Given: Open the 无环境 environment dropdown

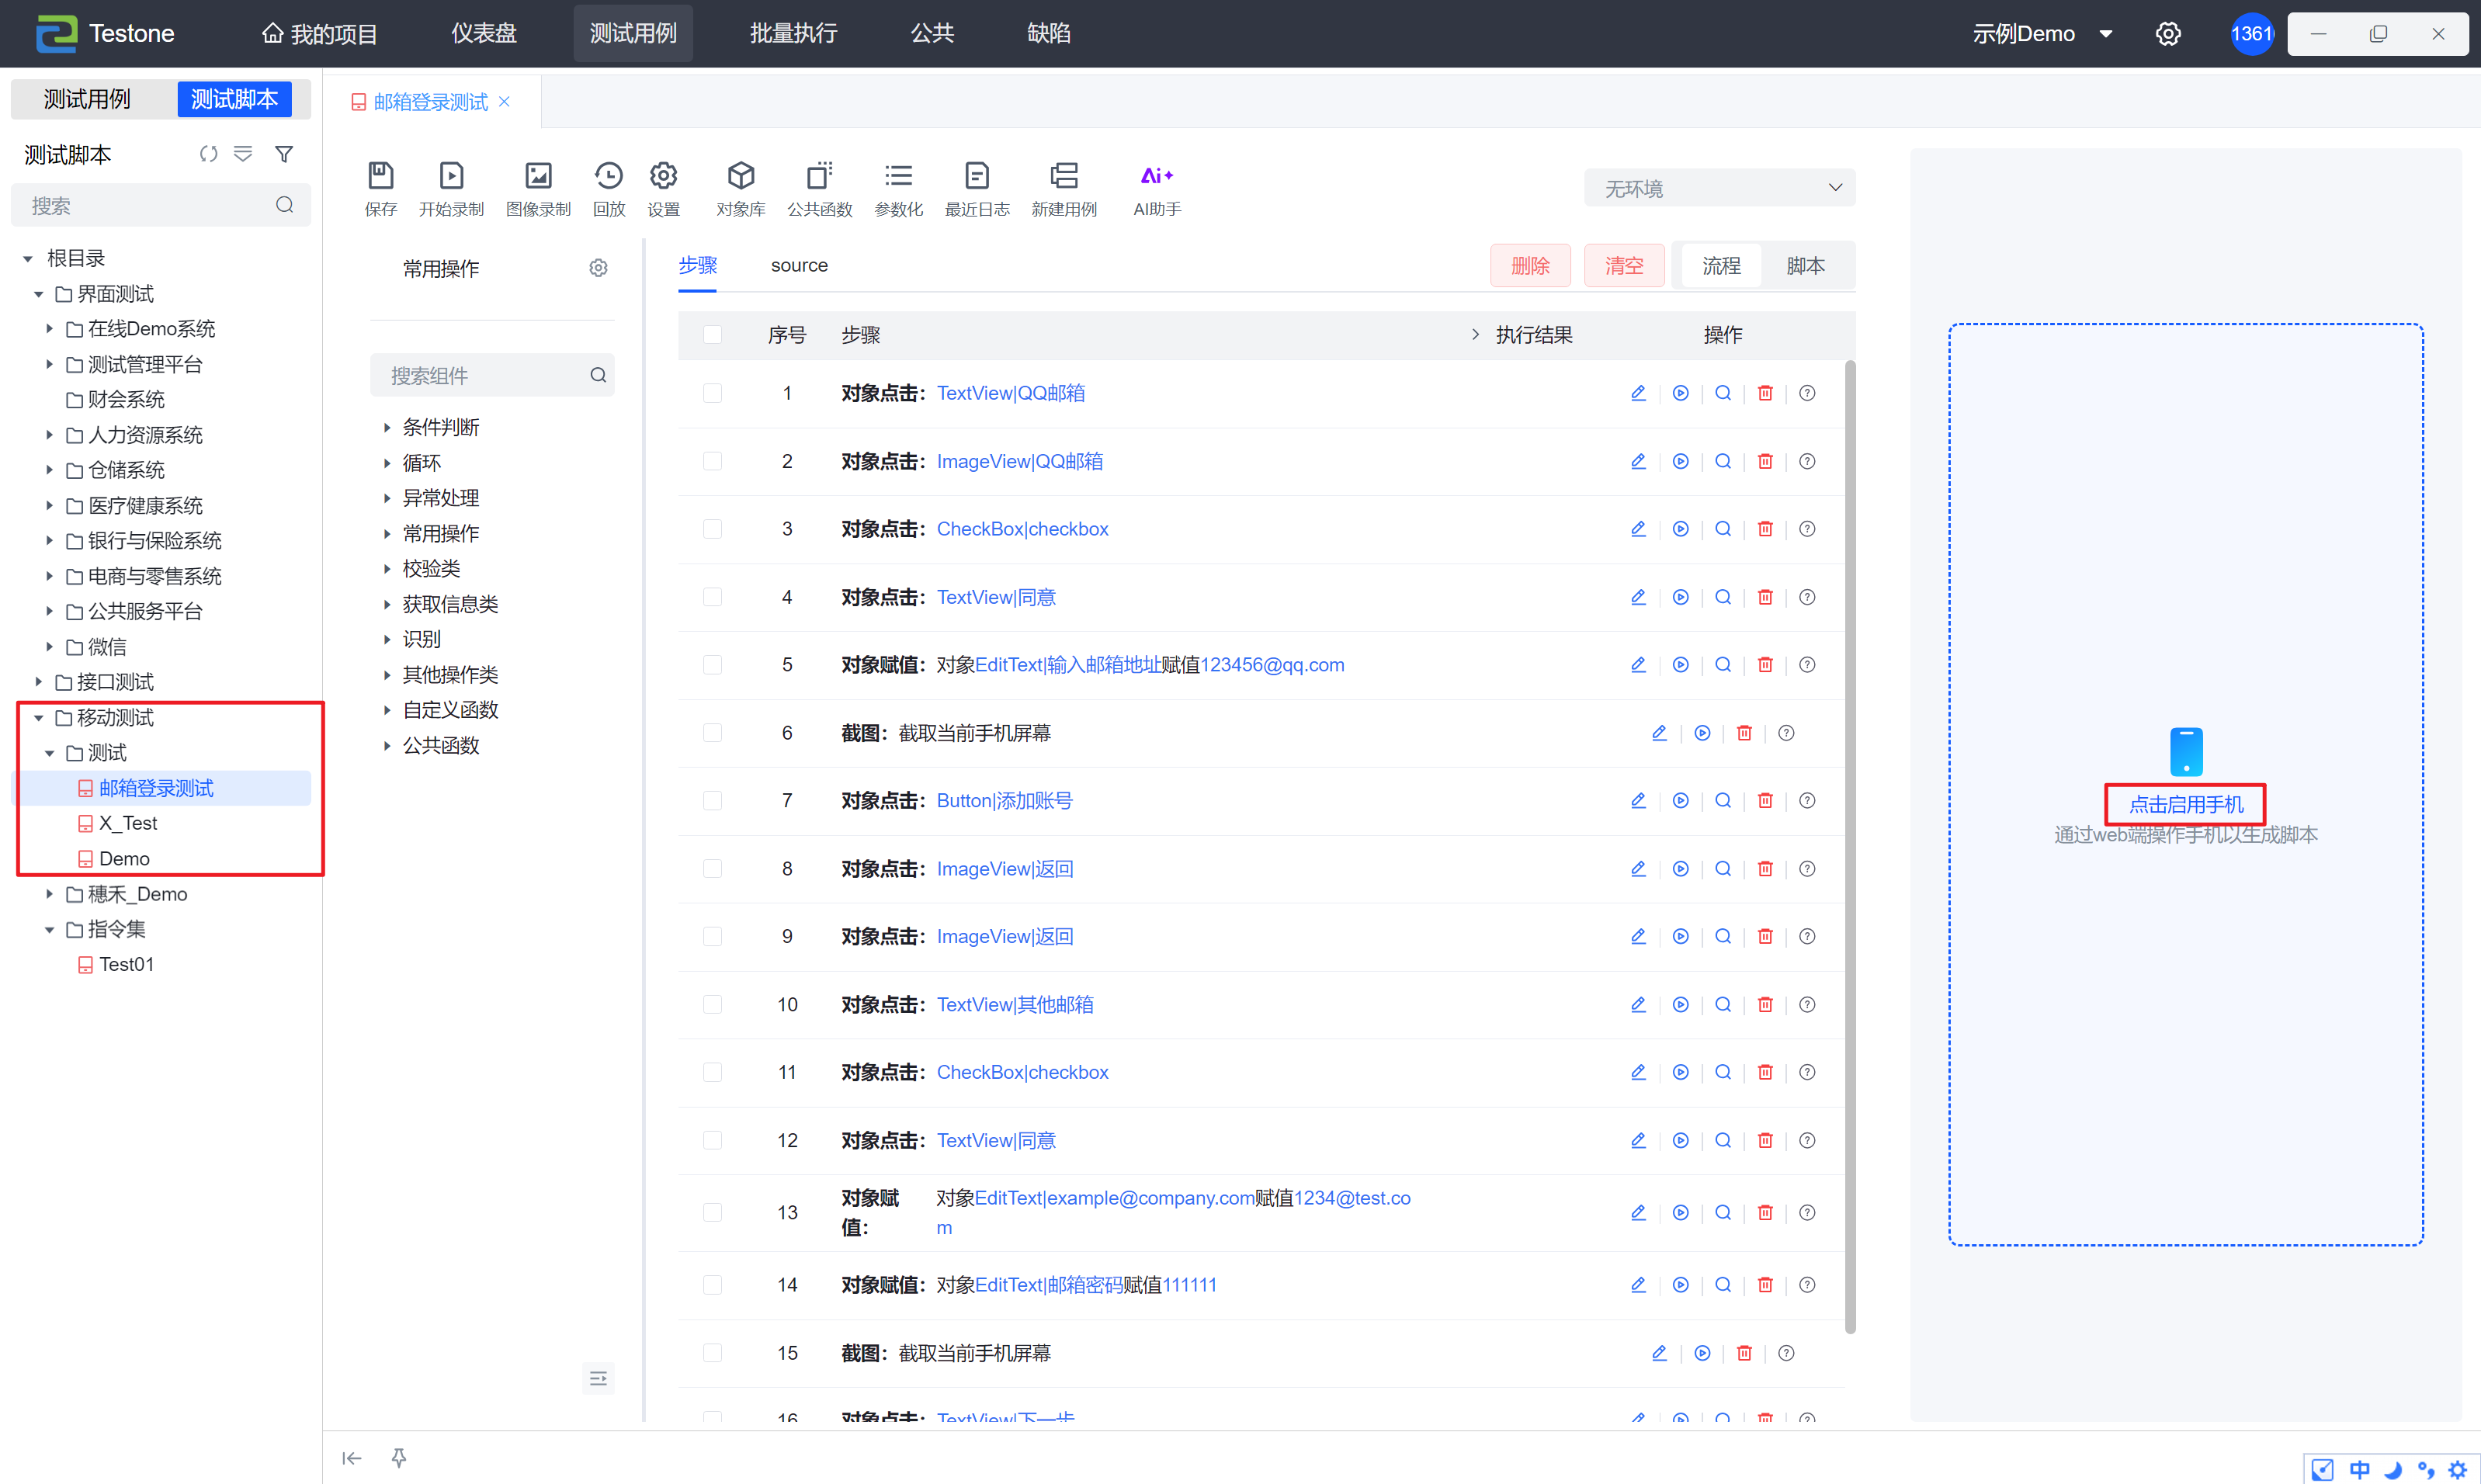Looking at the screenshot, I should [1719, 188].
